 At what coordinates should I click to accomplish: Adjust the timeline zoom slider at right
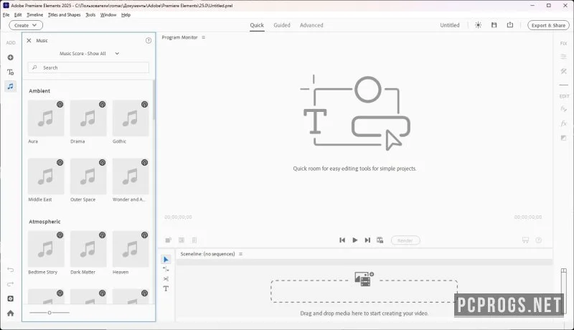pos(564,291)
